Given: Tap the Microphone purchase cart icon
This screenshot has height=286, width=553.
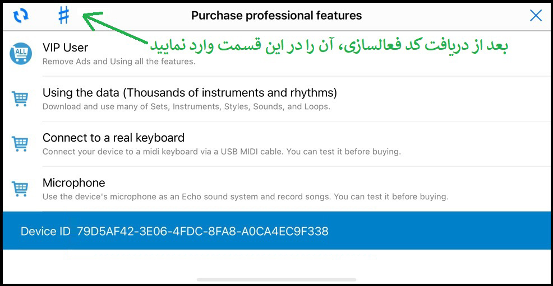Looking at the screenshot, I should tap(20, 189).
